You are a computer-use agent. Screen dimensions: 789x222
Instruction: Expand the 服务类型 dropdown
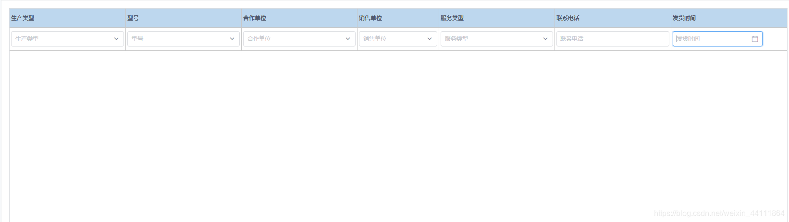(496, 39)
